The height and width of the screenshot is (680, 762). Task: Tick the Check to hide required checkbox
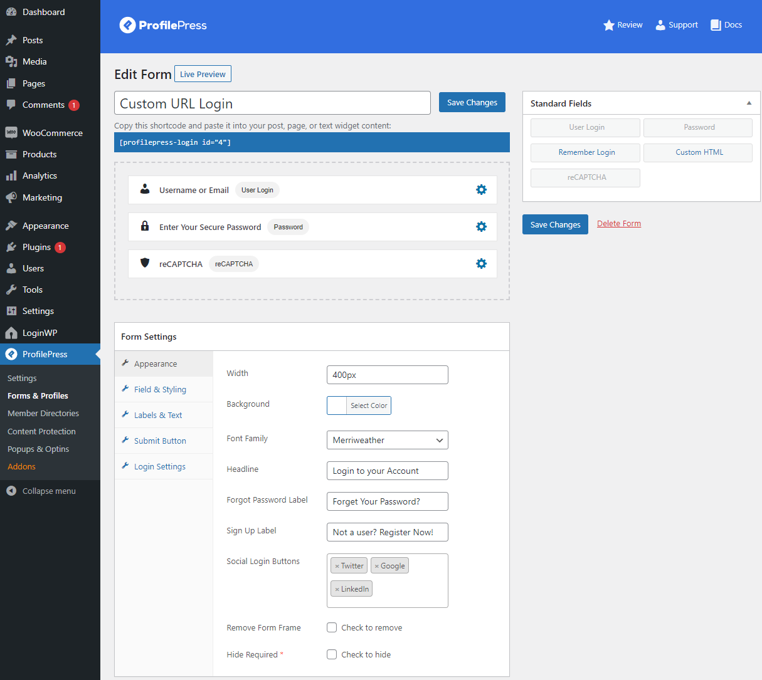pyautogui.click(x=332, y=654)
